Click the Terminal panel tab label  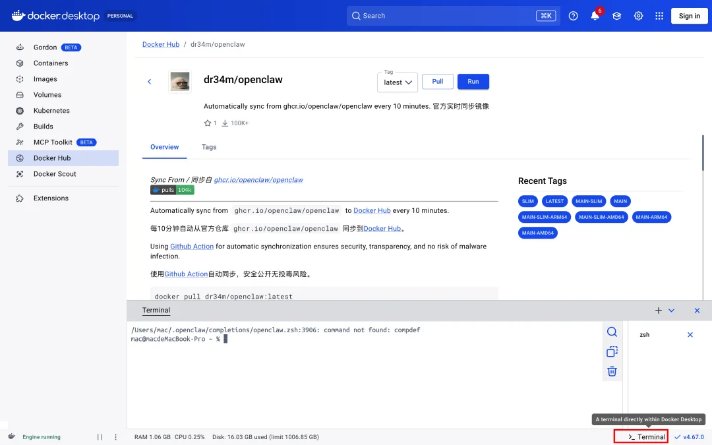click(156, 310)
